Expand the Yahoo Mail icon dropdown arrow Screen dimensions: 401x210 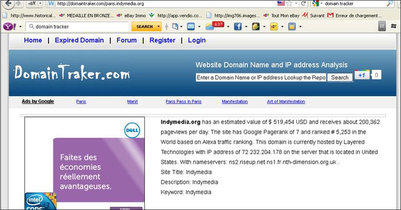[x=199, y=26]
